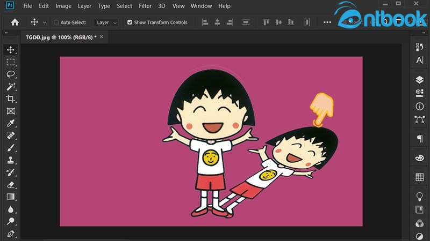430x241 pixels.
Task: Select the Eraser tool
Action: 11,185
